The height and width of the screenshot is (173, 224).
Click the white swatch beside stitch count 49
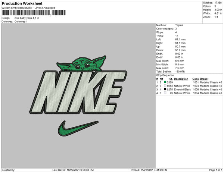pos(165,93)
